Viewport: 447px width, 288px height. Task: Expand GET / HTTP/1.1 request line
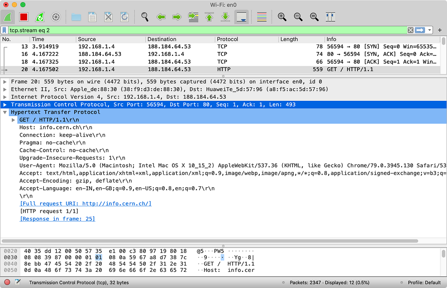coord(13,120)
